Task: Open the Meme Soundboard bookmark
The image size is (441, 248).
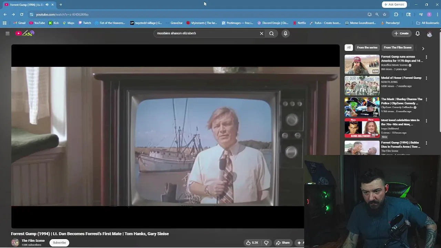Action: tap(360, 23)
